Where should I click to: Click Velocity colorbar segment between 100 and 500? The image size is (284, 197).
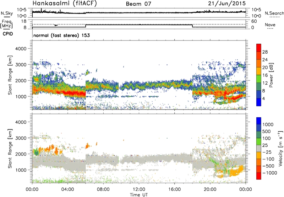click(258, 135)
